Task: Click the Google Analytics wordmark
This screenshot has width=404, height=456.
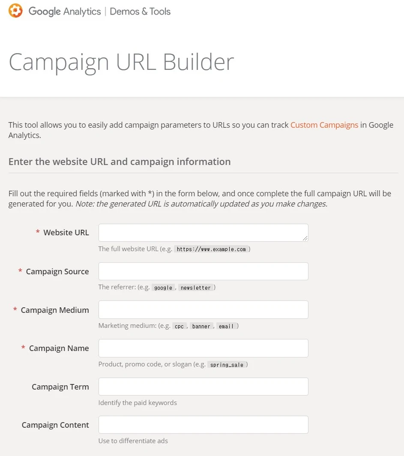Action: coord(65,11)
